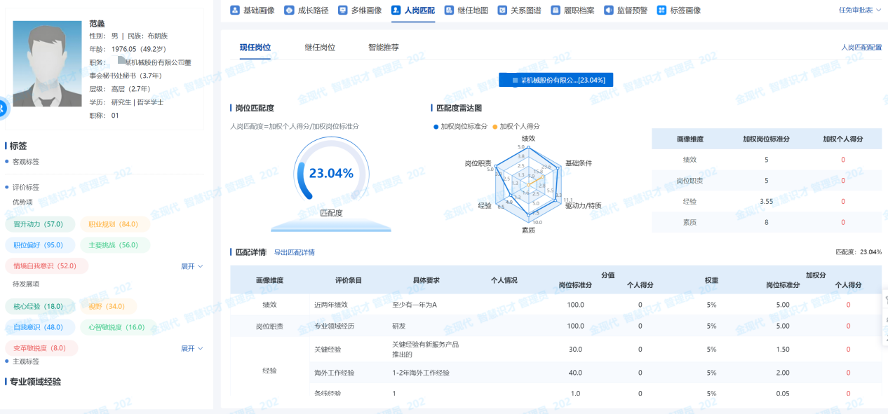Open 关系图谱 via its icon
888x414 pixels.
(502, 11)
